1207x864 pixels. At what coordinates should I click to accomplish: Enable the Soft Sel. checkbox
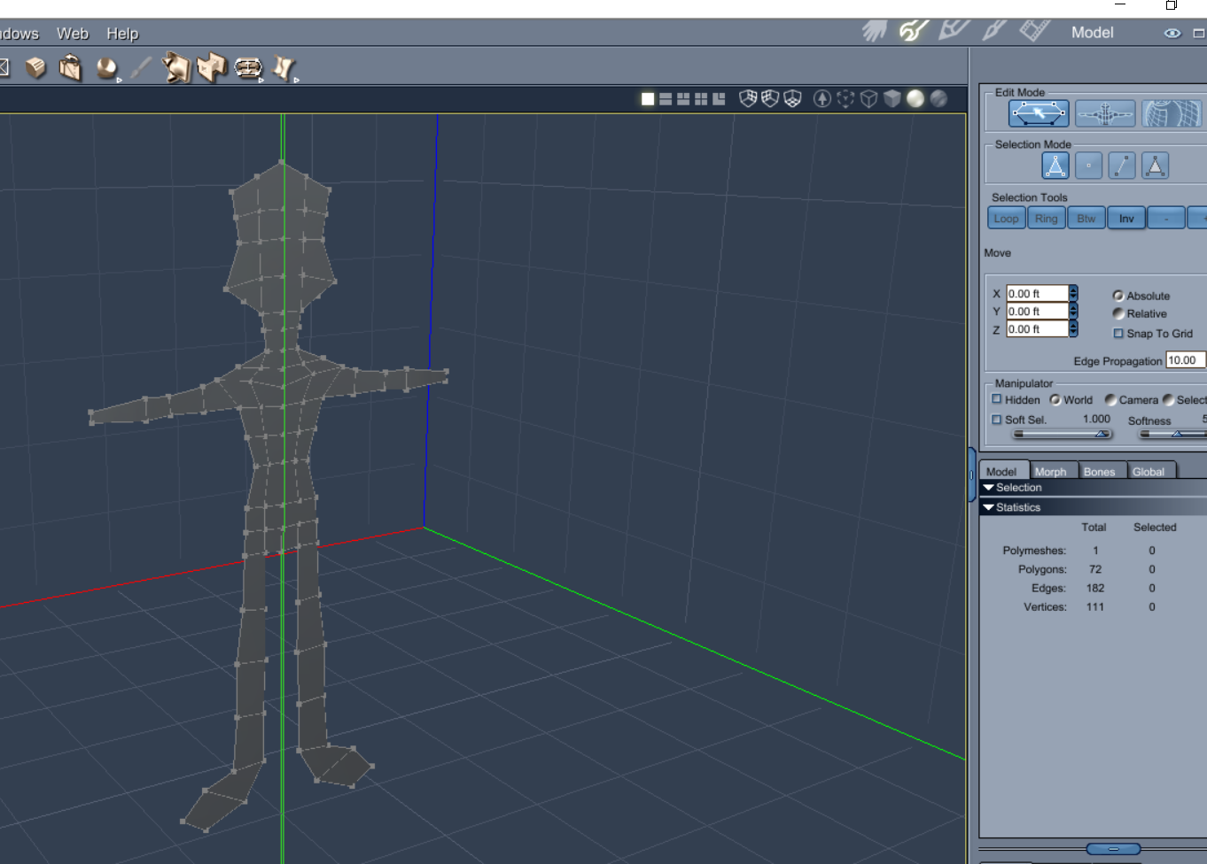(997, 420)
